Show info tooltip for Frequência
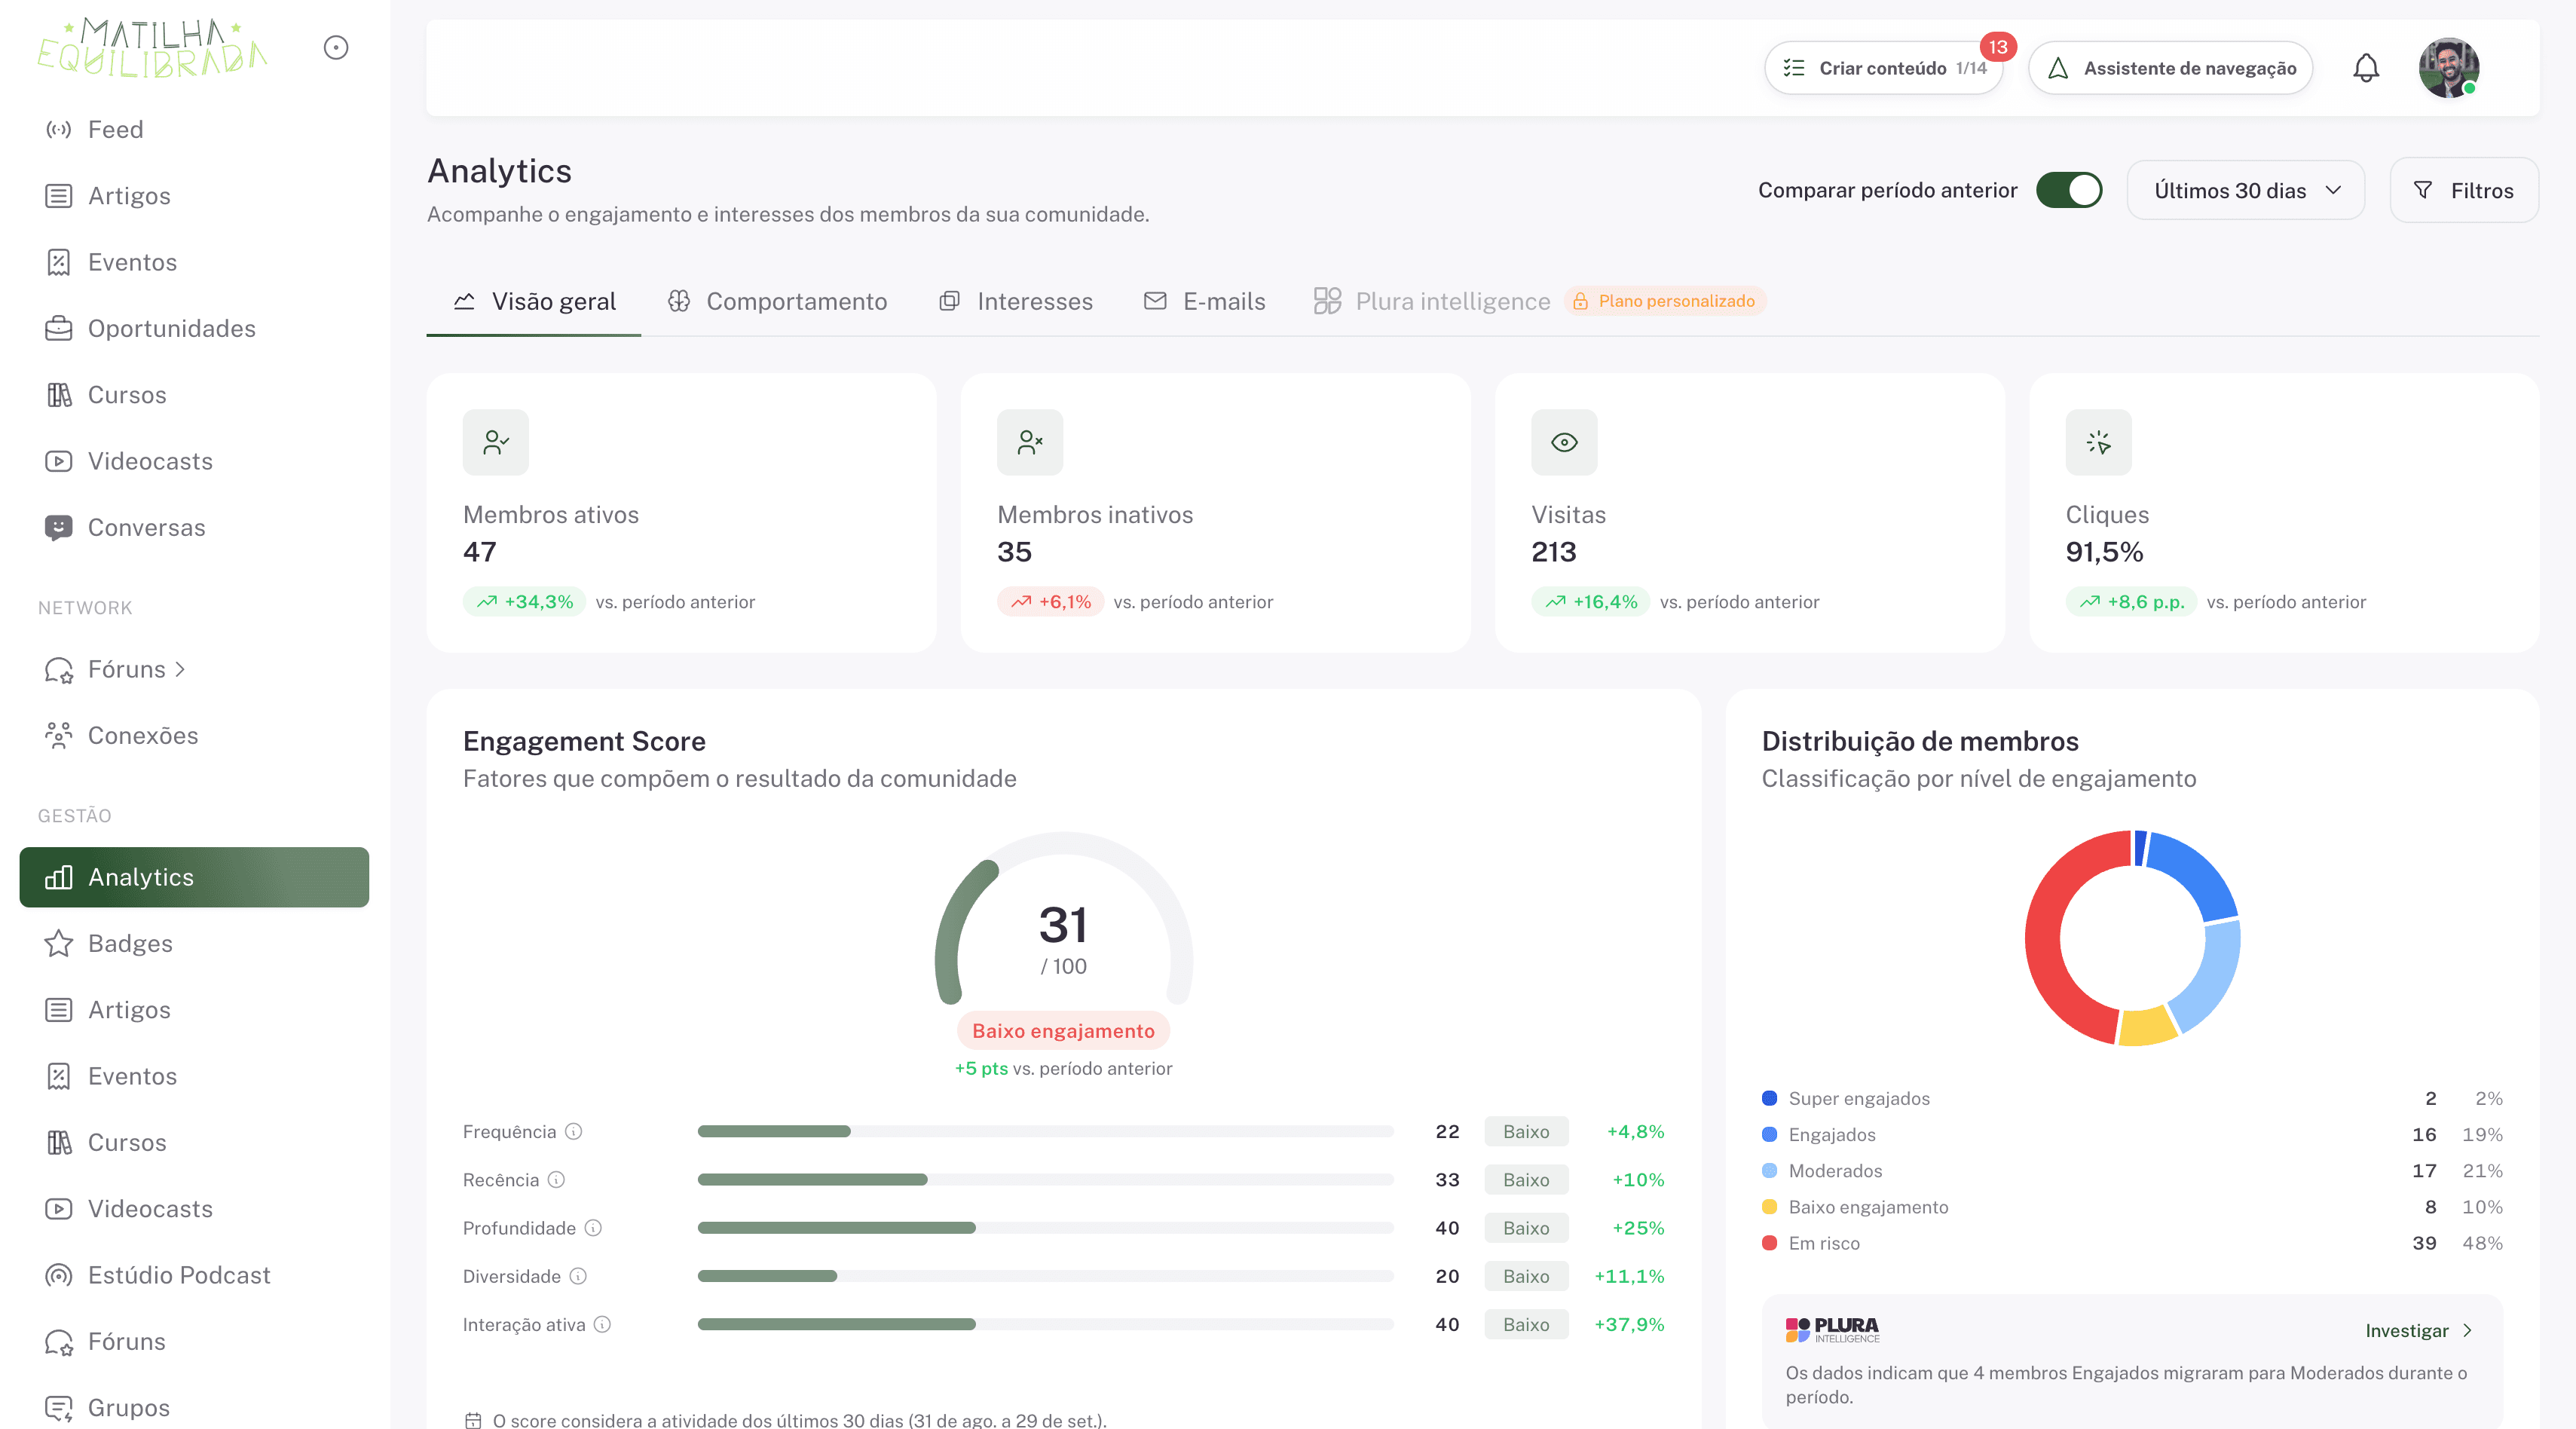This screenshot has width=2576, height=1429. (x=573, y=1131)
